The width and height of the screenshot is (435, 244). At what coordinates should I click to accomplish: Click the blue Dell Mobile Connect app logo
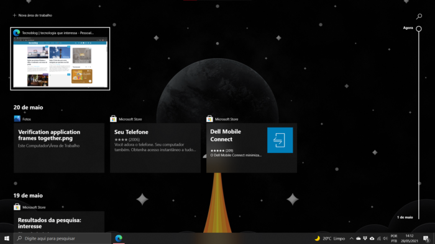(280, 140)
